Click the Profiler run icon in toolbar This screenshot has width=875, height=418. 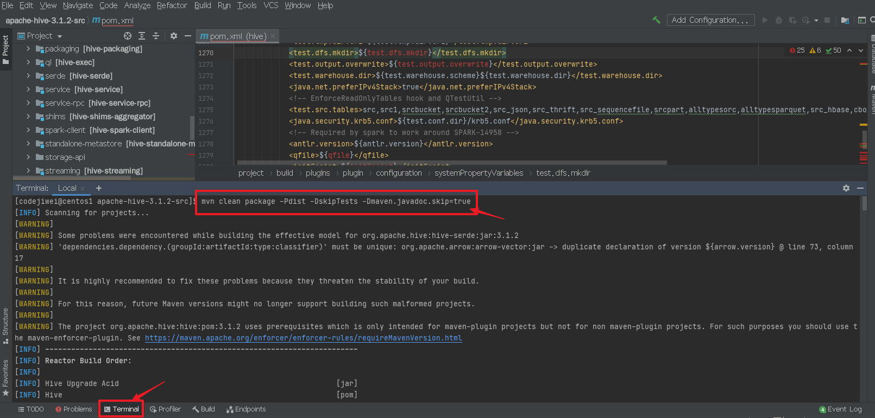(x=806, y=20)
